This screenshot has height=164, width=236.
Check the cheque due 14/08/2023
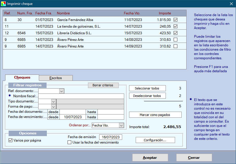pyautogui.click(x=175, y=40)
